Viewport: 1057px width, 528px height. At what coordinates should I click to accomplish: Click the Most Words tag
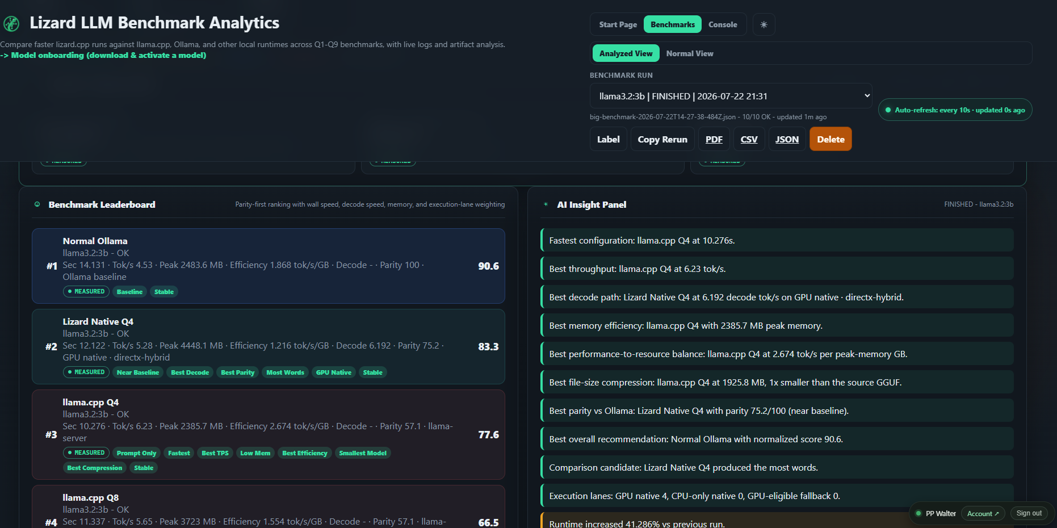click(x=286, y=372)
